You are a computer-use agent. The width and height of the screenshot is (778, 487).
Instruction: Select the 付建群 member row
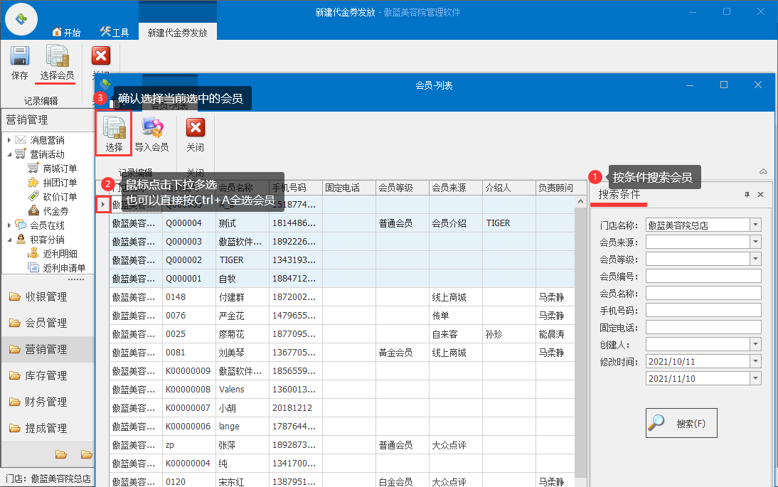pos(342,297)
